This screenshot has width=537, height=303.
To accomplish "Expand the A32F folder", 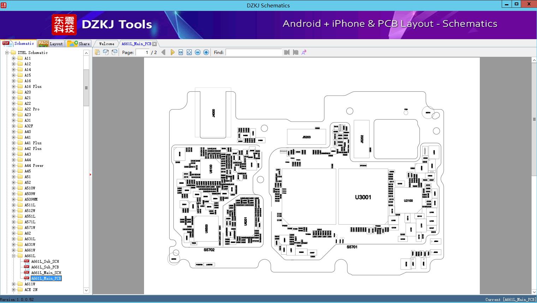I will 14,126.
